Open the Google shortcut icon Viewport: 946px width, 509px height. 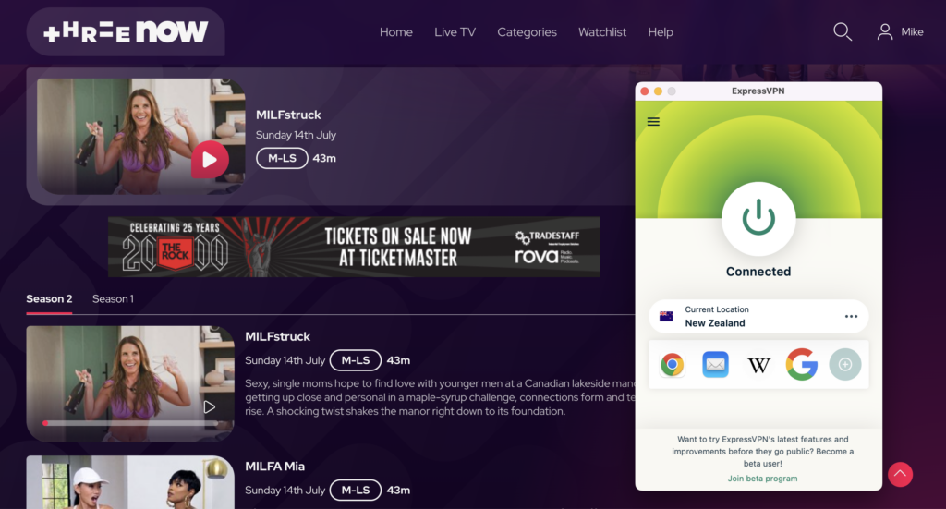pyautogui.click(x=802, y=364)
